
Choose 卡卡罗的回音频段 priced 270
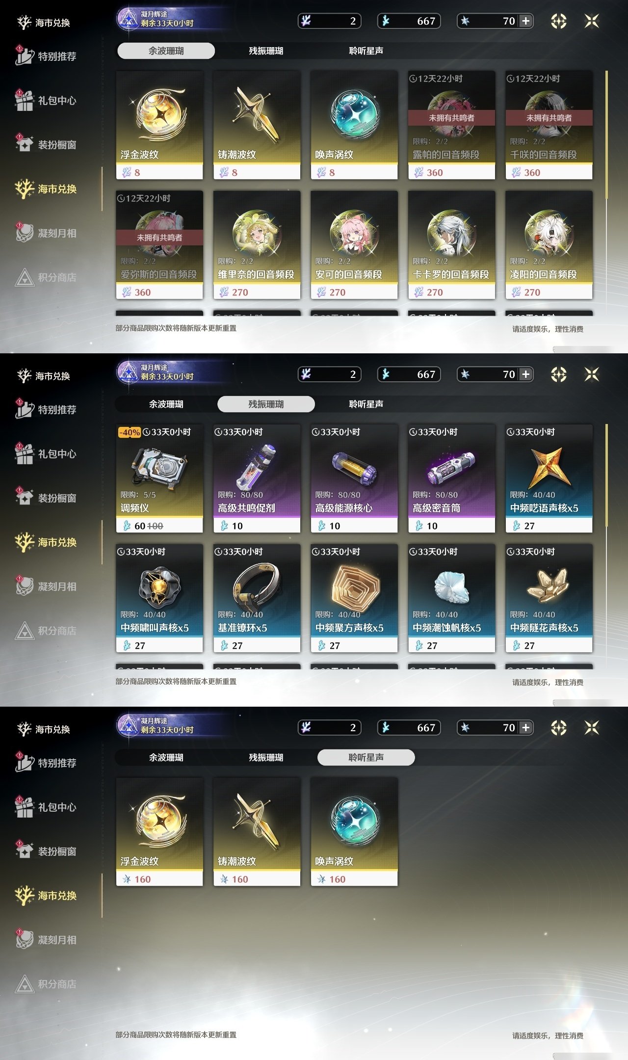[451, 245]
